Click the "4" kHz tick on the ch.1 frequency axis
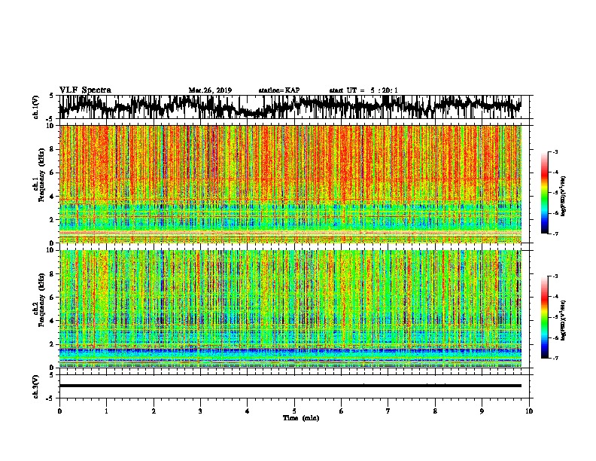The width and height of the screenshot is (596, 461). click(x=53, y=197)
